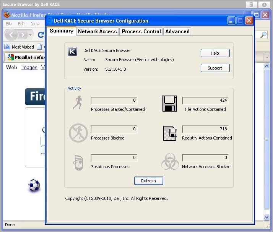Select the Advanced tab
This screenshot has width=273, height=232.
coord(177,31)
